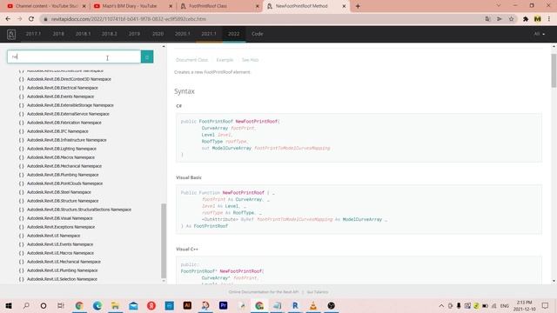557x313 pixels.
Task: Switch to the 2018 API version tab
Action: pos(58,34)
